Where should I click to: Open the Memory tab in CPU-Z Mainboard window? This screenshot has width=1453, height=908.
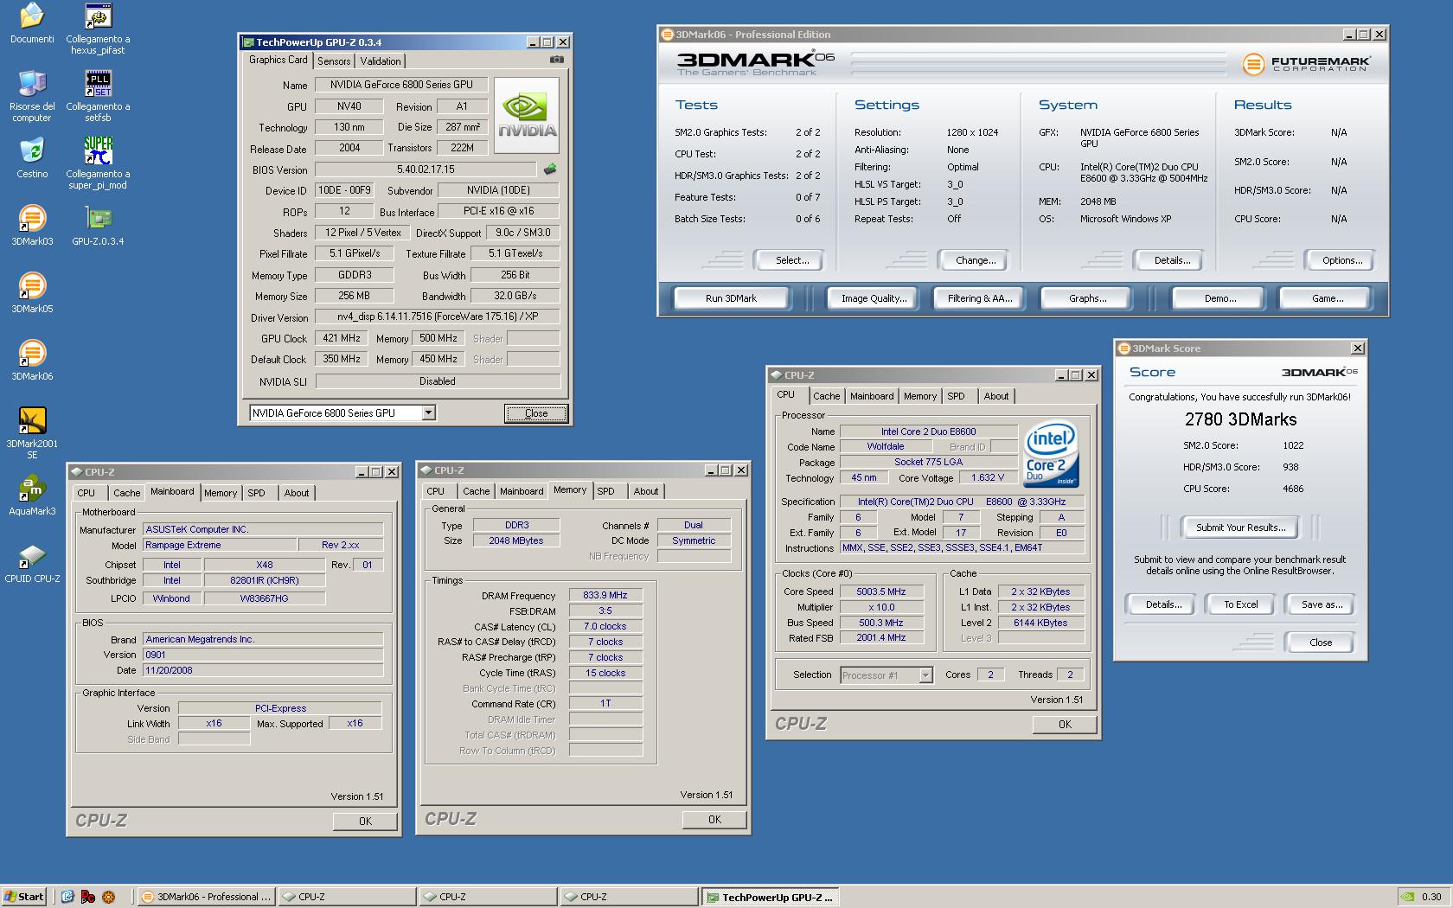click(221, 493)
